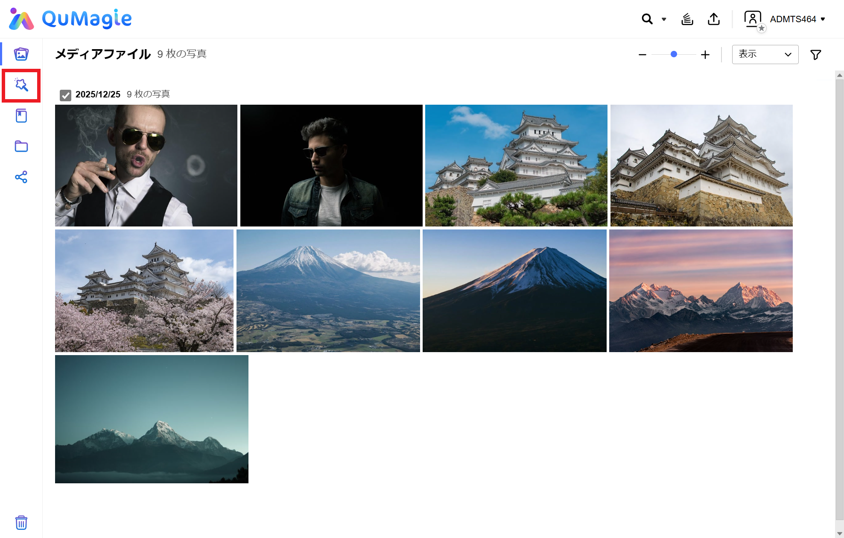Click the scrollbar down arrow
Image resolution: width=844 pixels, height=538 pixels.
[840, 534]
